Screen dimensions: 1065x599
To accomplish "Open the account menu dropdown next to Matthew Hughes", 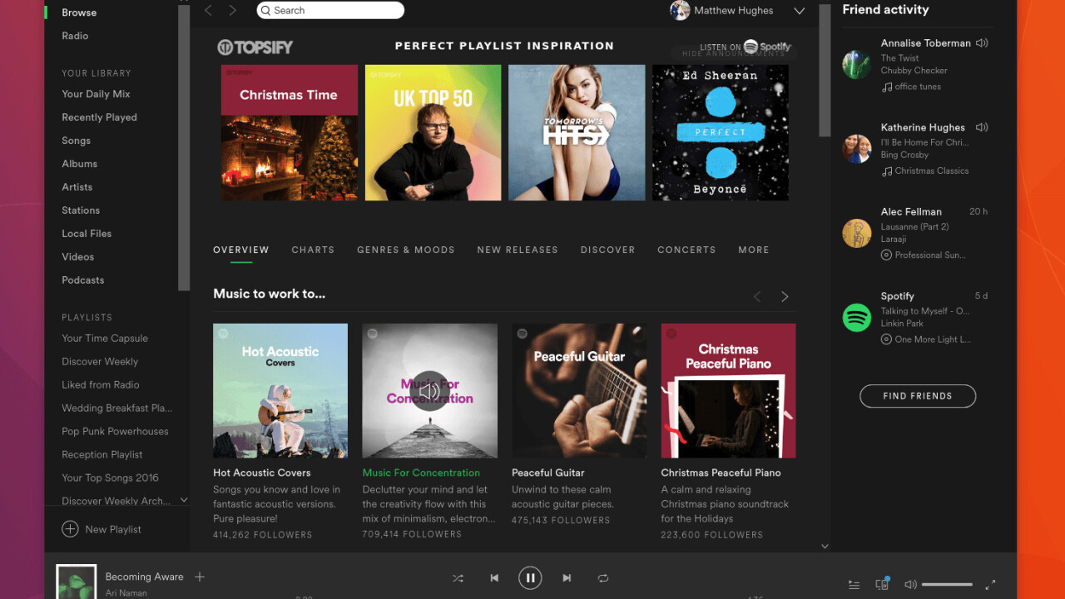I will click(799, 11).
